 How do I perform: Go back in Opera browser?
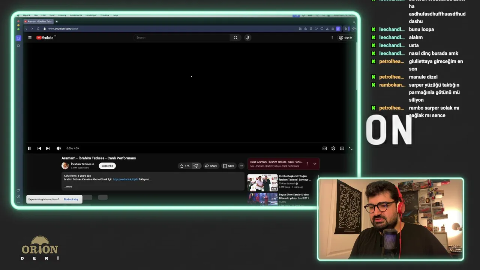tap(26, 28)
